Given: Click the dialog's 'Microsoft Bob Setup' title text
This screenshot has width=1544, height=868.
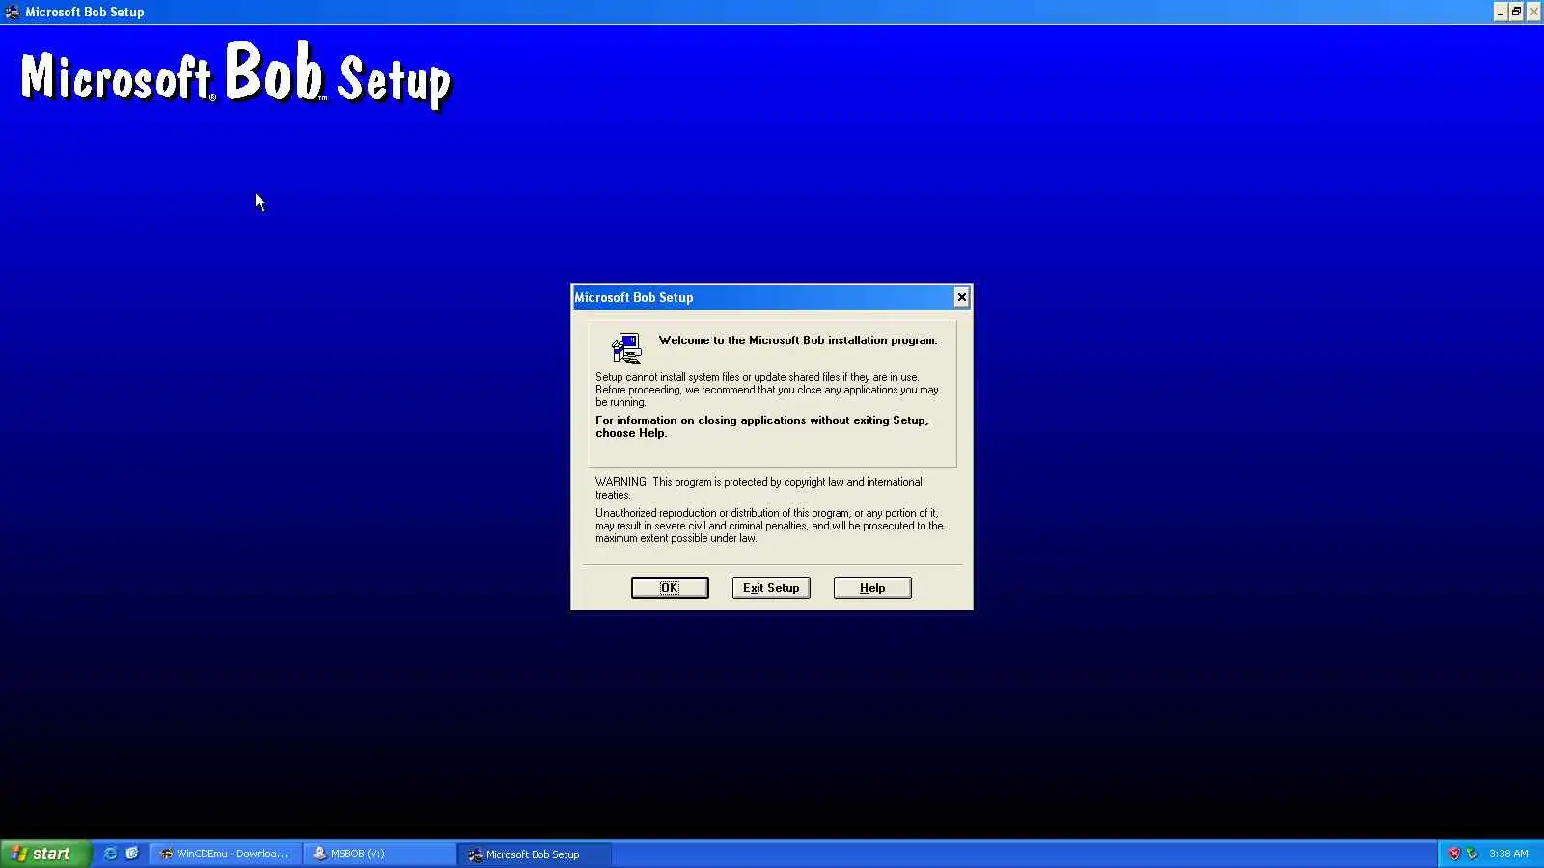Looking at the screenshot, I should tap(634, 297).
